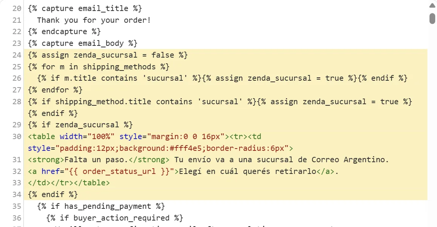
Task: Click the 'endfor' tag on line 27
Action: 55,90
